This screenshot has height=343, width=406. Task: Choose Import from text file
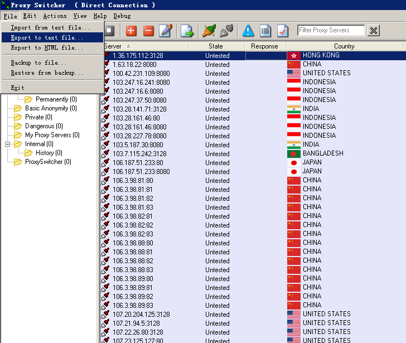(52, 27)
